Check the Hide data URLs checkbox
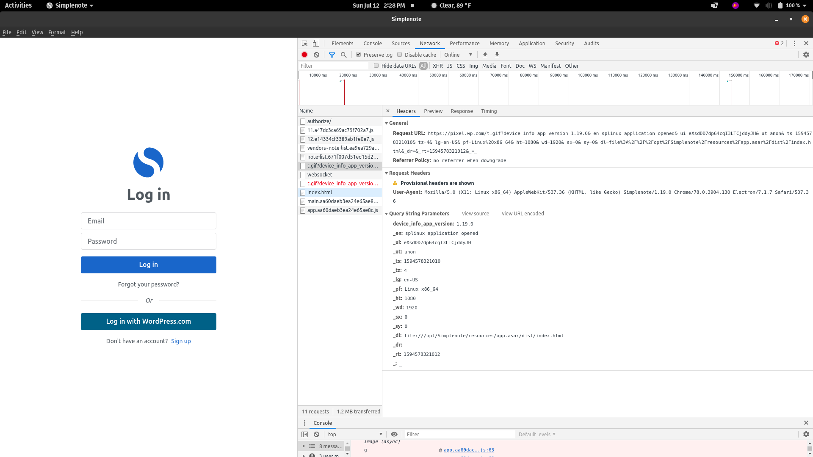813x457 pixels. pyautogui.click(x=376, y=66)
